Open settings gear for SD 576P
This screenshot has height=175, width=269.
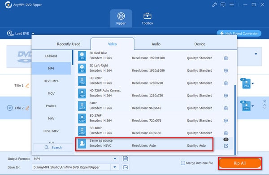pos(226,121)
